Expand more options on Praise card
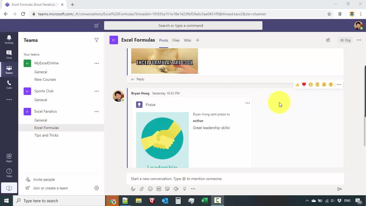The image size is (366, 206). (247, 103)
